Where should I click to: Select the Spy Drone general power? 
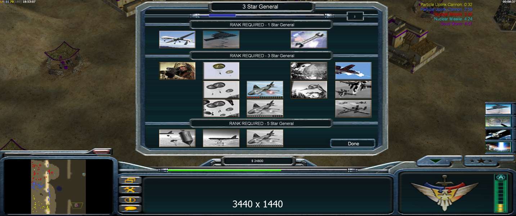177,39
